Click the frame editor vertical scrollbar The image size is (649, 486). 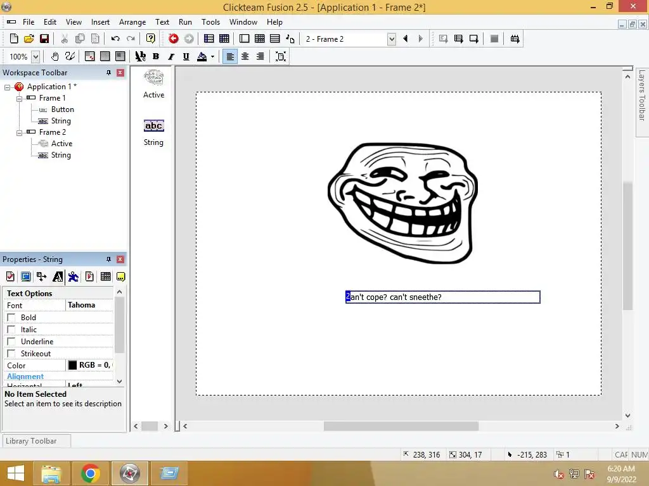628,246
